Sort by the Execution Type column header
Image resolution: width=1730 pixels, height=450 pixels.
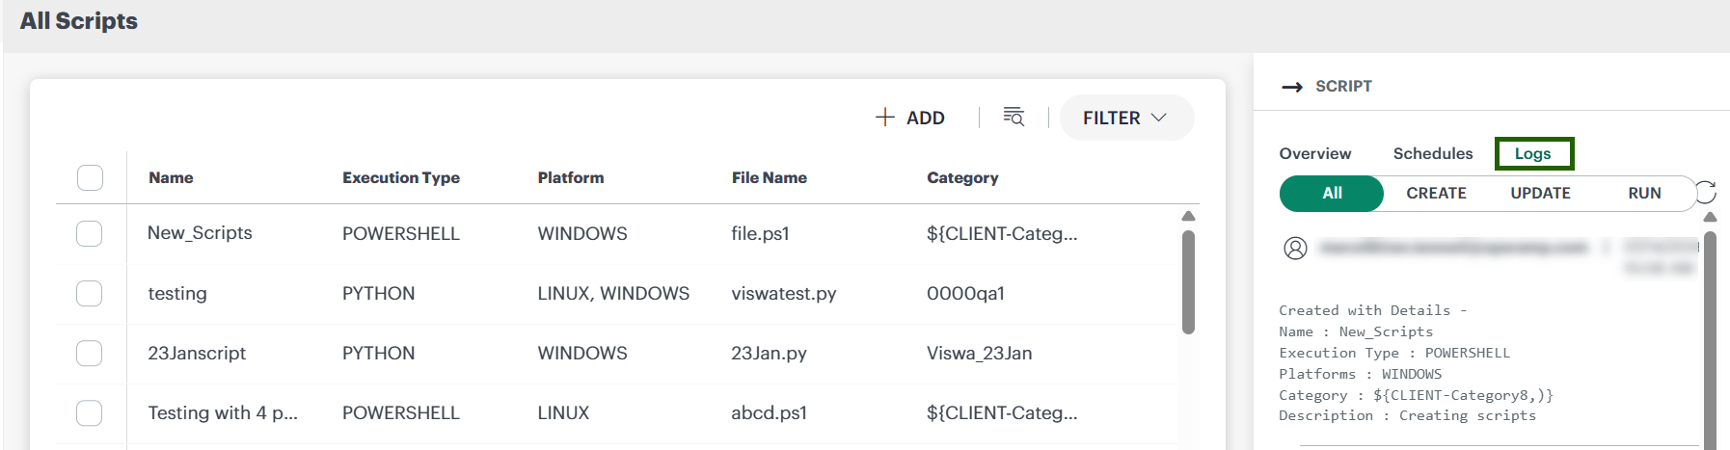pos(401,177)
